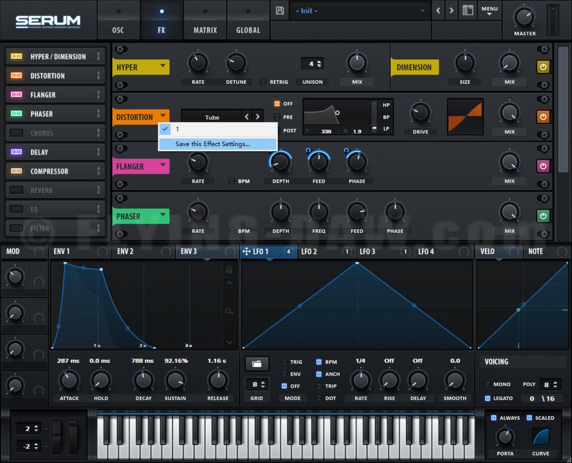Select preset 1 in the popup menu
Image resolution: width=572 pixels, height=463 pixels.
pyautogui.click(x=218, y=129)
